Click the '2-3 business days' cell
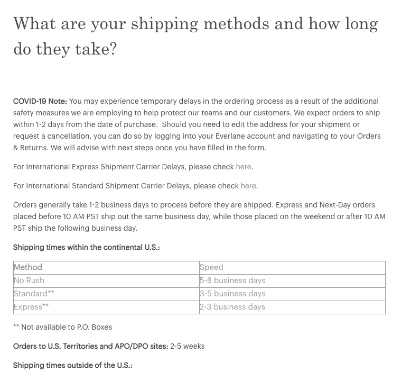This screenshot has width=411, height=372. coord(232,307)
